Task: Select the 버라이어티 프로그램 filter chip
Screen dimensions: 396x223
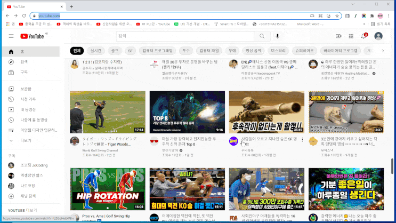Action: click(341, 51)
